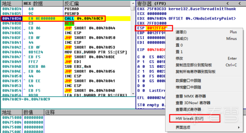Select the ESP register value 0012FF68

pyautogui.click(x=156, y=28)
